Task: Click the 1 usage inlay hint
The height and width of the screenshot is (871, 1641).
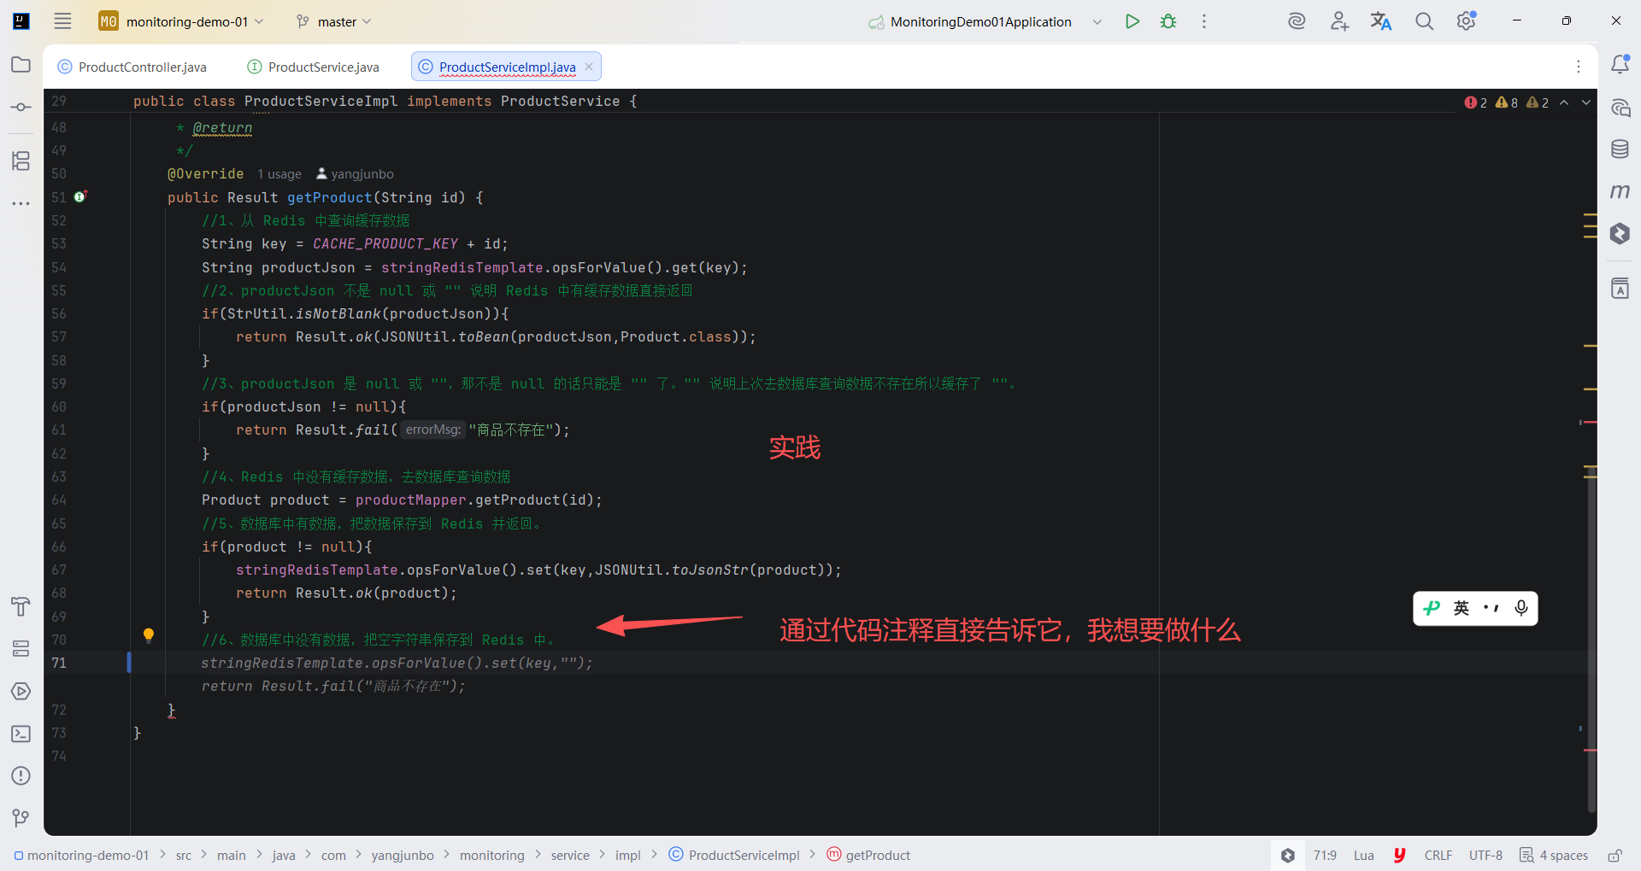Action: click(x=279, y=174)
